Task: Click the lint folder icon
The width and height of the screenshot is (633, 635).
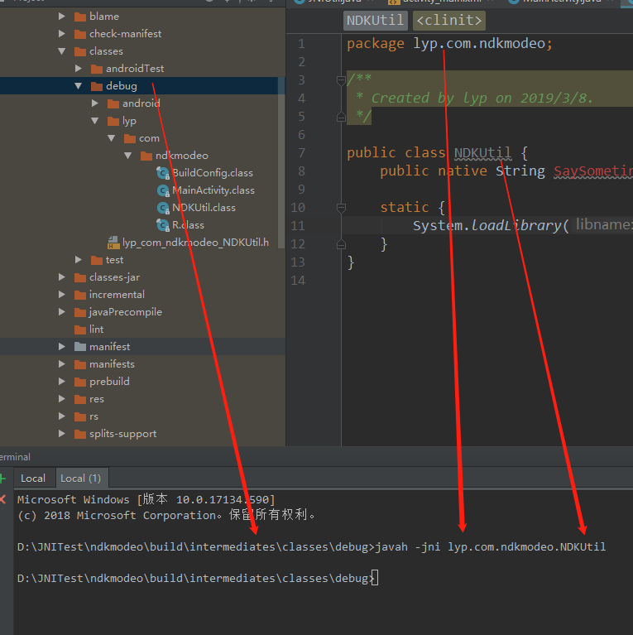Action: 80,330
